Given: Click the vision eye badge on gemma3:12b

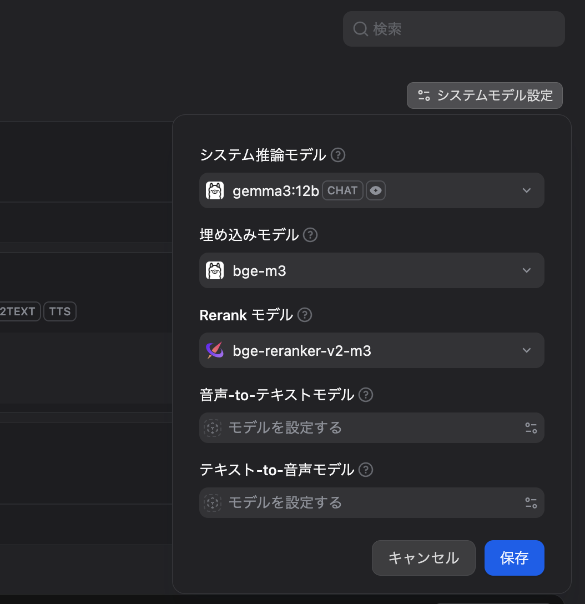Looking at the screenshot, I should coord(376,190).
